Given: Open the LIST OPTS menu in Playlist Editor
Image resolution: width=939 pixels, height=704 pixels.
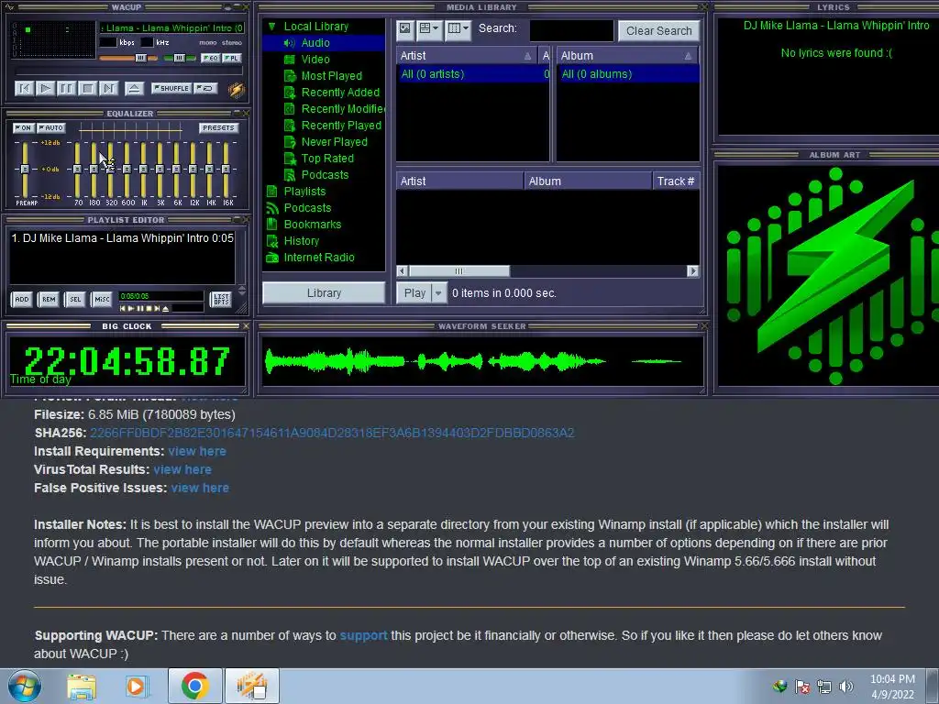Looking at the screenshot, I should point(221,300).
